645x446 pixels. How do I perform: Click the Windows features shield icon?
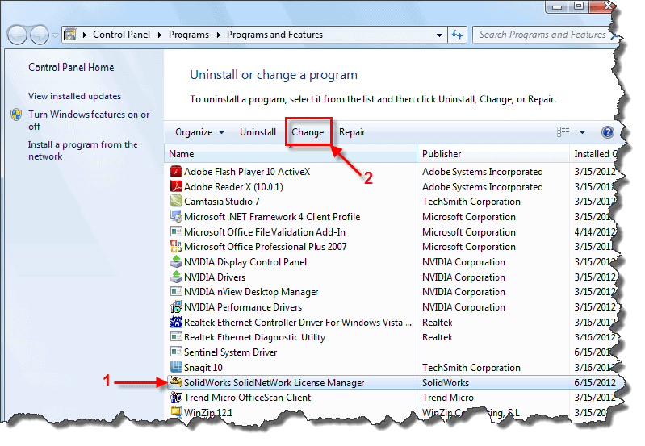(16, 115)
